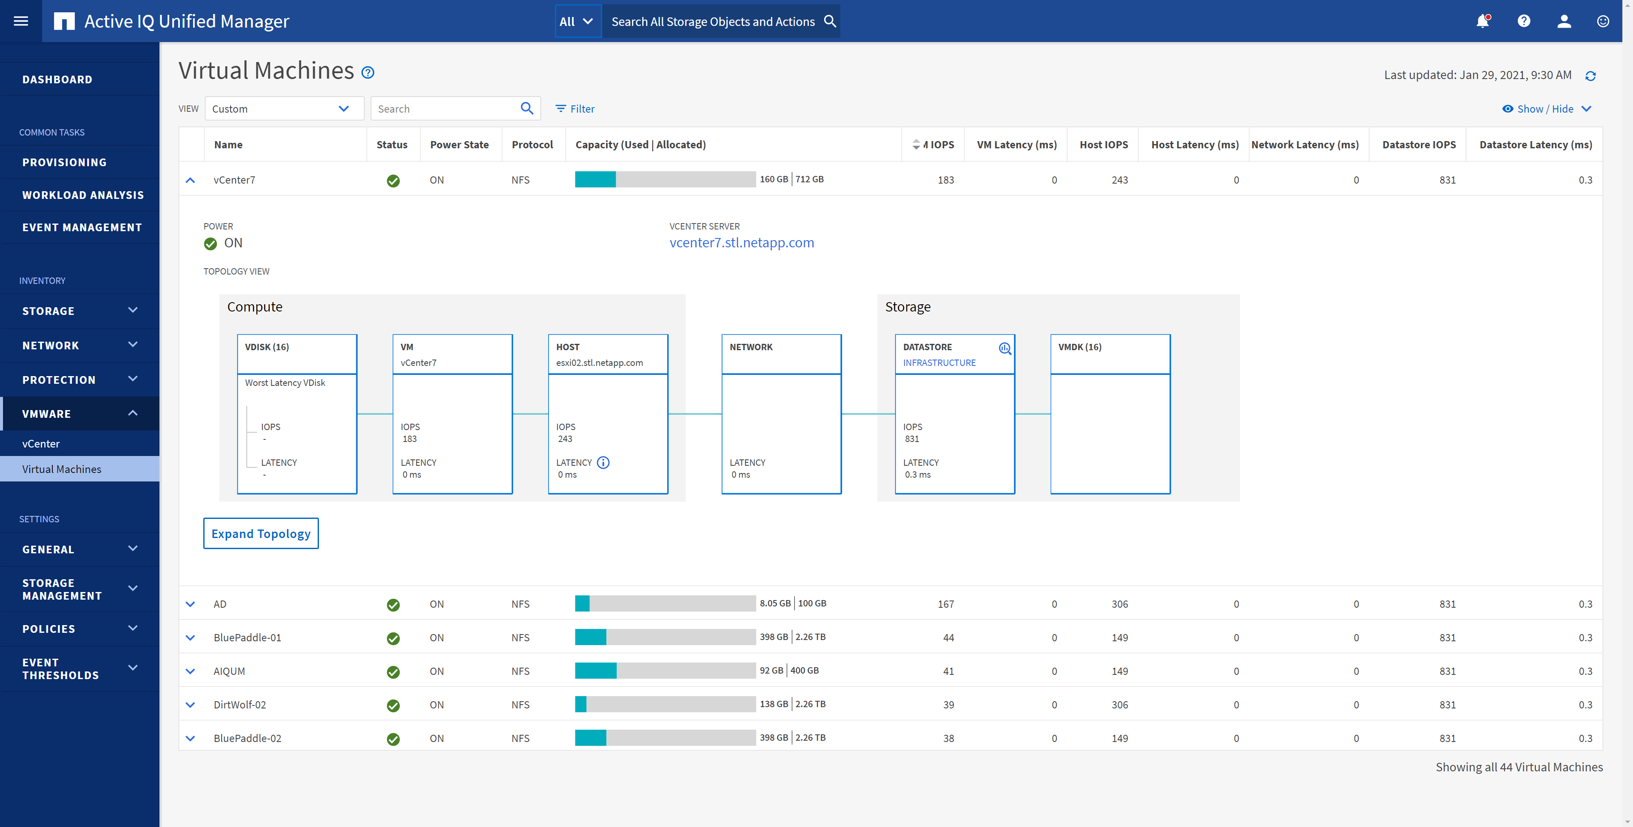Screen dimensions: 1633x827
Task: Select vCenter in VMware menu
Action: point(40,444)
